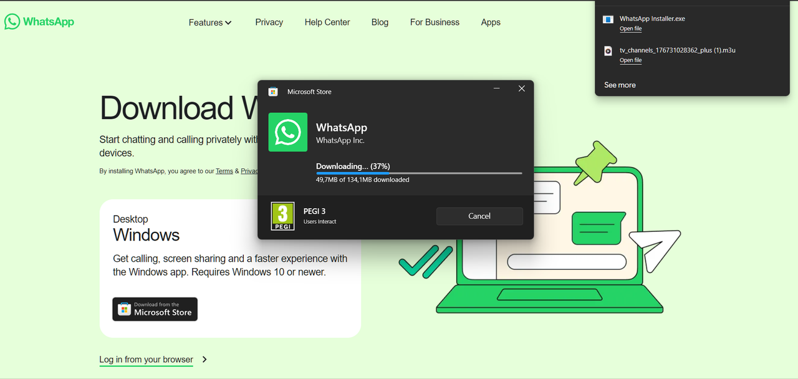The image size is (798, 379).
Task: Minimize the Microsoft Store dialog
Action: coord(497,89)
